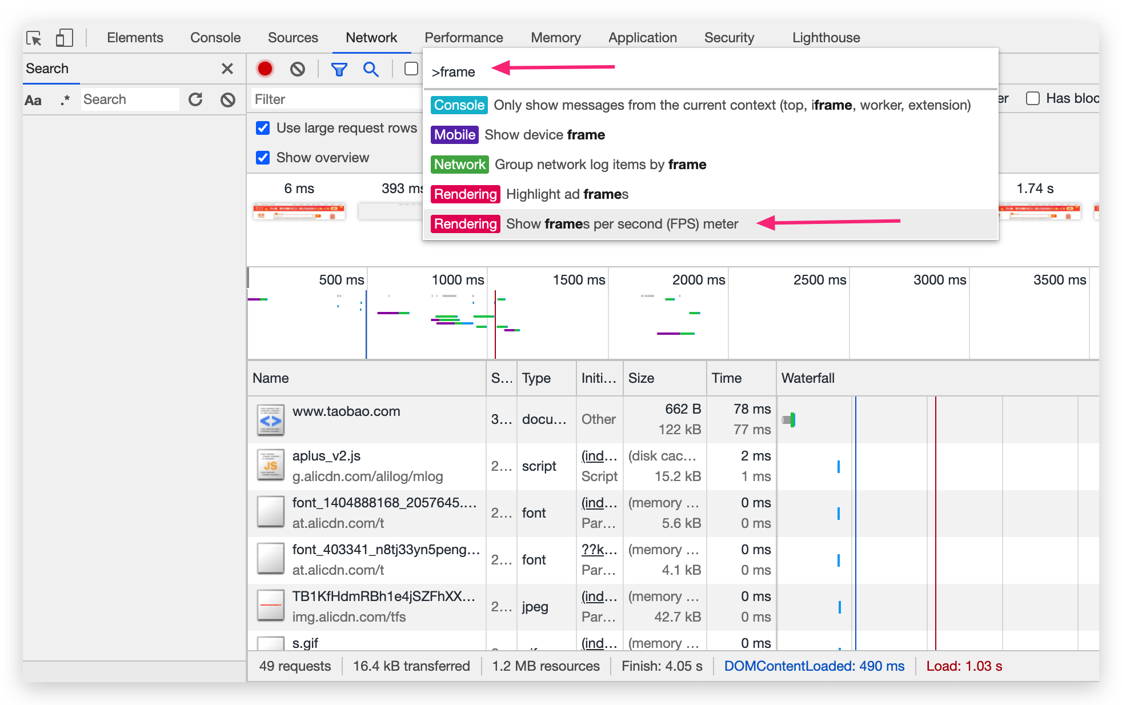Open network search with magnifier icon
The width and height of the screenshot is (1122, 705).
pyautogui.click(x=371, y=69)
